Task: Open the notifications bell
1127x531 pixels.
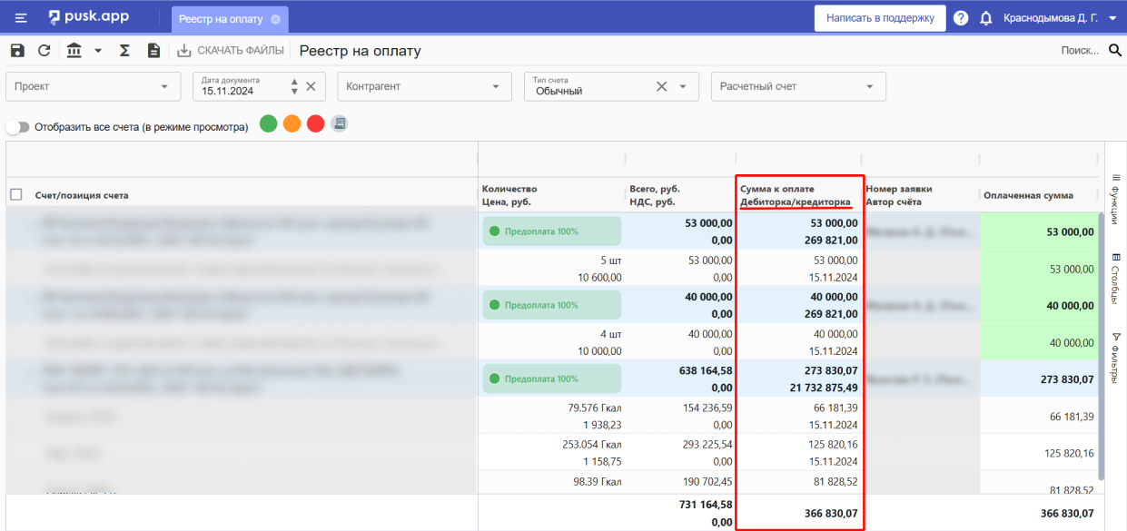Action: pyautogui.click(x=985, y=18)
